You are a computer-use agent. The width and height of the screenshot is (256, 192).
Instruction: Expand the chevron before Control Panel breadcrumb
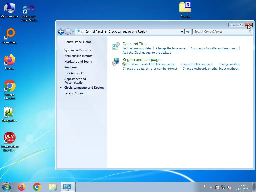tap(82, 32)
